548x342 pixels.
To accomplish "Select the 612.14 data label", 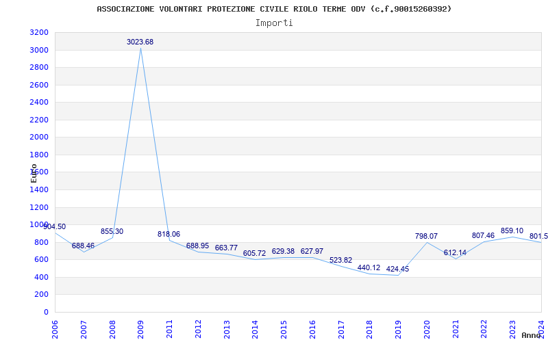I will click(x=455, y=253).
